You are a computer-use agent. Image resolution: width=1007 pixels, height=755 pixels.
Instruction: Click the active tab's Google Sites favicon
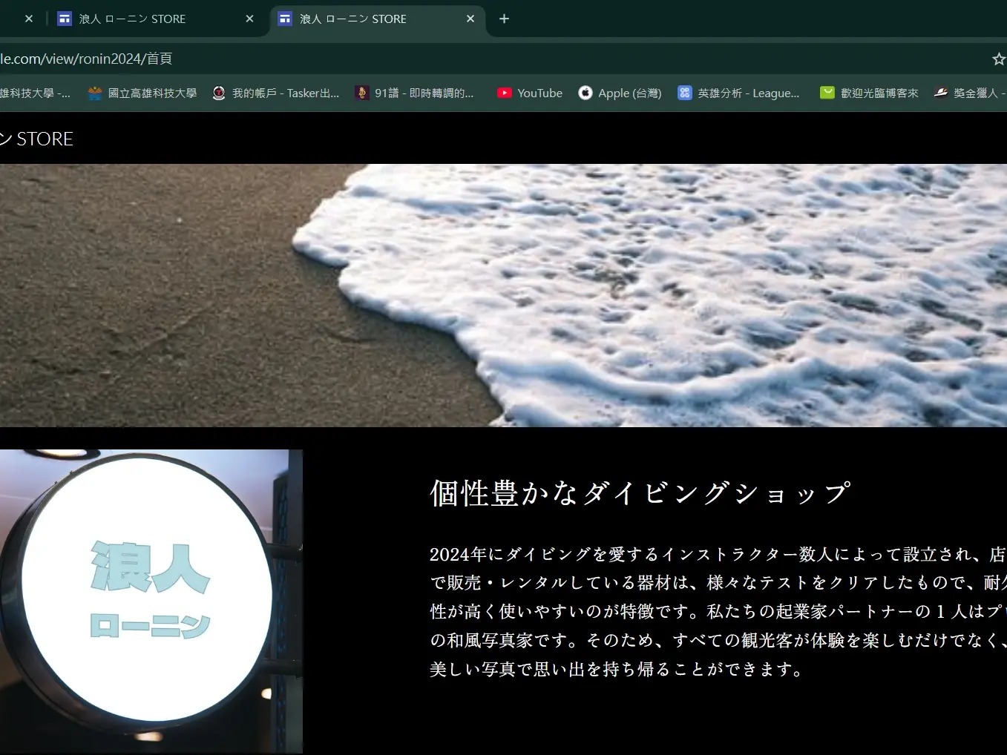pyautogui.click(x=285, y=19)
